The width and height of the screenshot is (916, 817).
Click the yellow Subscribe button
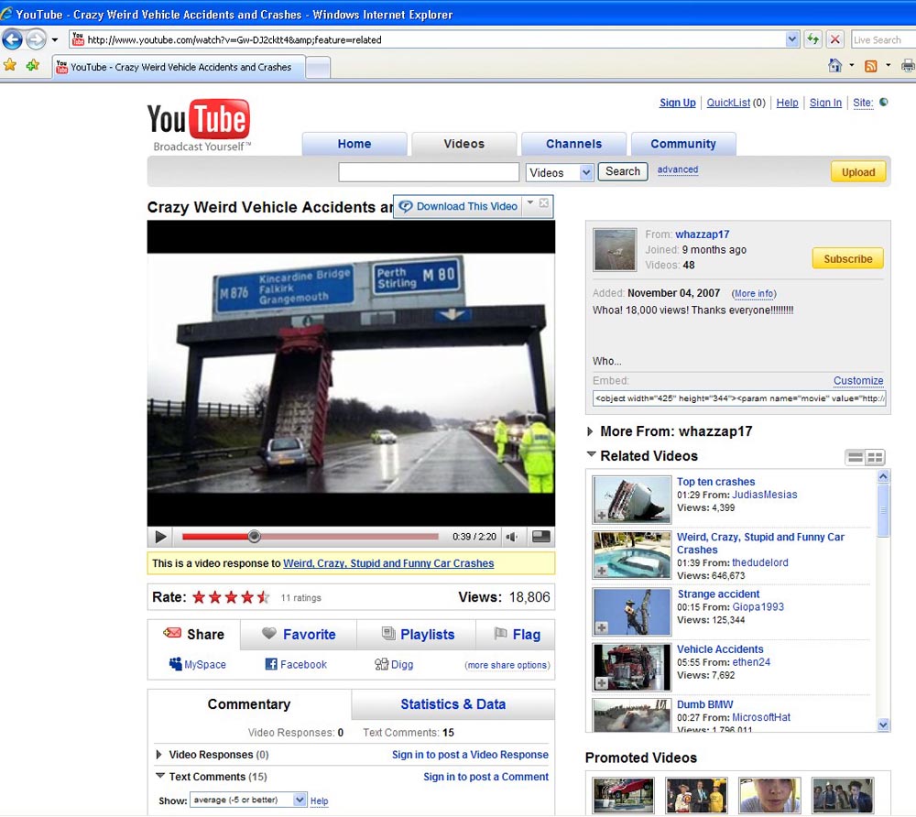point(847,258)
